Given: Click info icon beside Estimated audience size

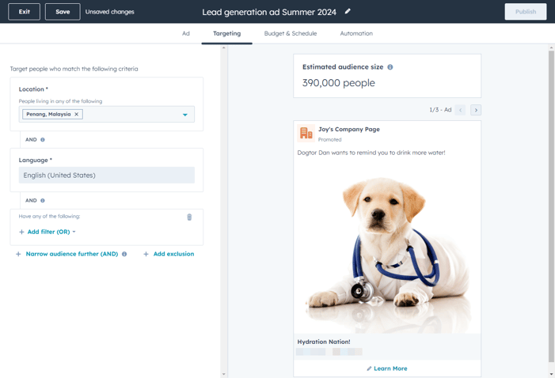Looking at the screenshot, I should click(390, 67).
